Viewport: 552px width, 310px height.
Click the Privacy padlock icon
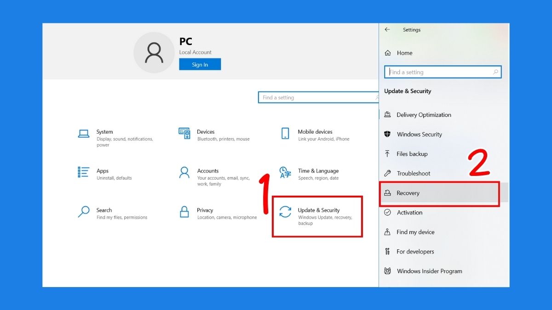[184, 212]
